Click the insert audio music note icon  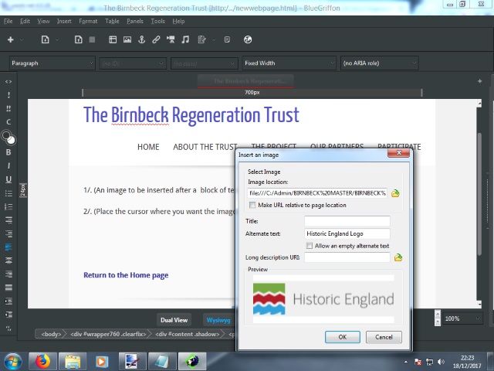click(x=184, y=39)
